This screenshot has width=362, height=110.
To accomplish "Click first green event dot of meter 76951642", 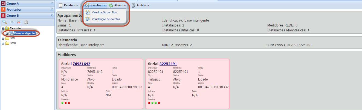I will pyautogui.click(x=62, y=103).
